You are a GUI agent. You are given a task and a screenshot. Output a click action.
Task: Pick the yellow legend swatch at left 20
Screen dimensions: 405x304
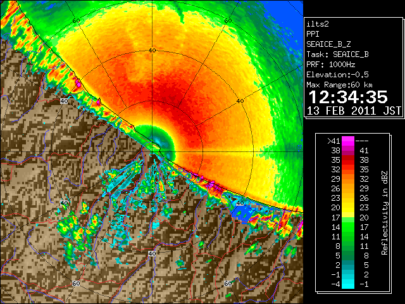347,208
